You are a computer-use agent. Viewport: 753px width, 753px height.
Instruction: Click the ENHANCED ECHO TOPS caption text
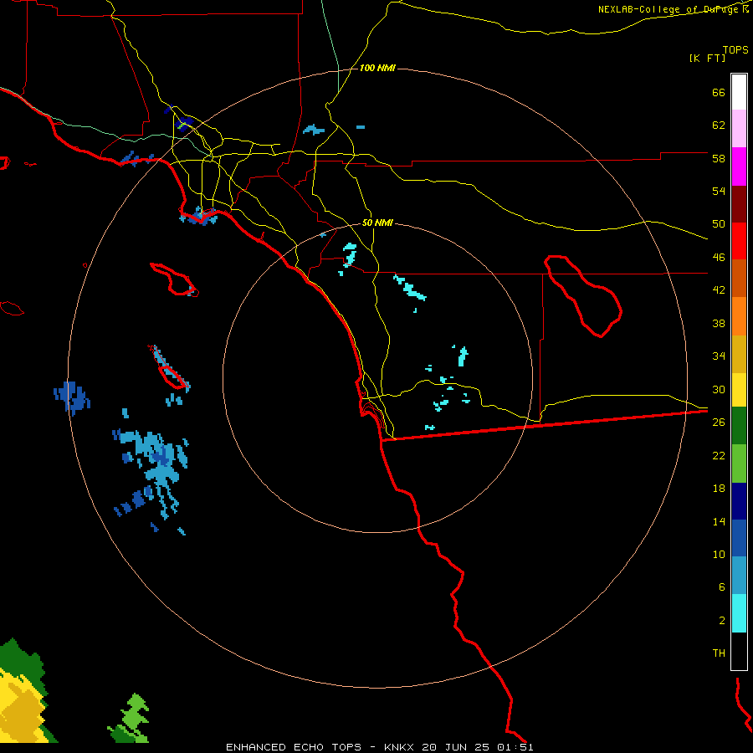coord(294,747)
